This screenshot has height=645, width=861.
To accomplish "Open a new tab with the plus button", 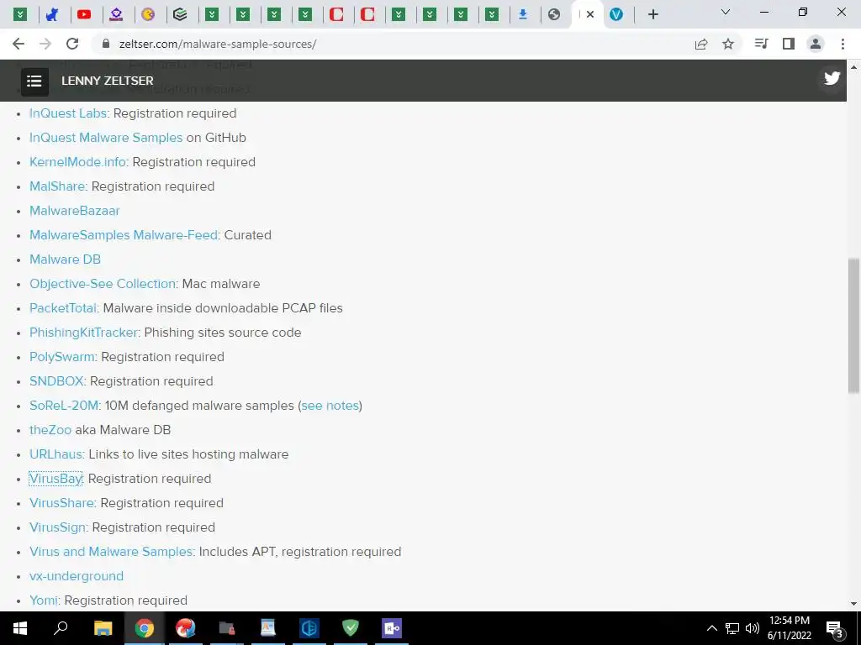I will (652, 14).
